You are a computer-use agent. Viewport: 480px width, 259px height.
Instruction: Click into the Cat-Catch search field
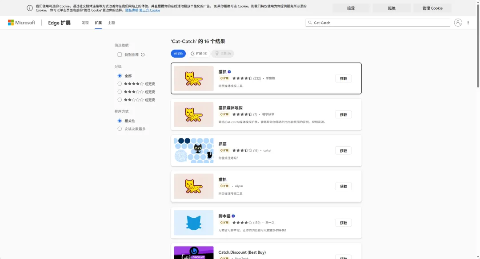[377, 23]
